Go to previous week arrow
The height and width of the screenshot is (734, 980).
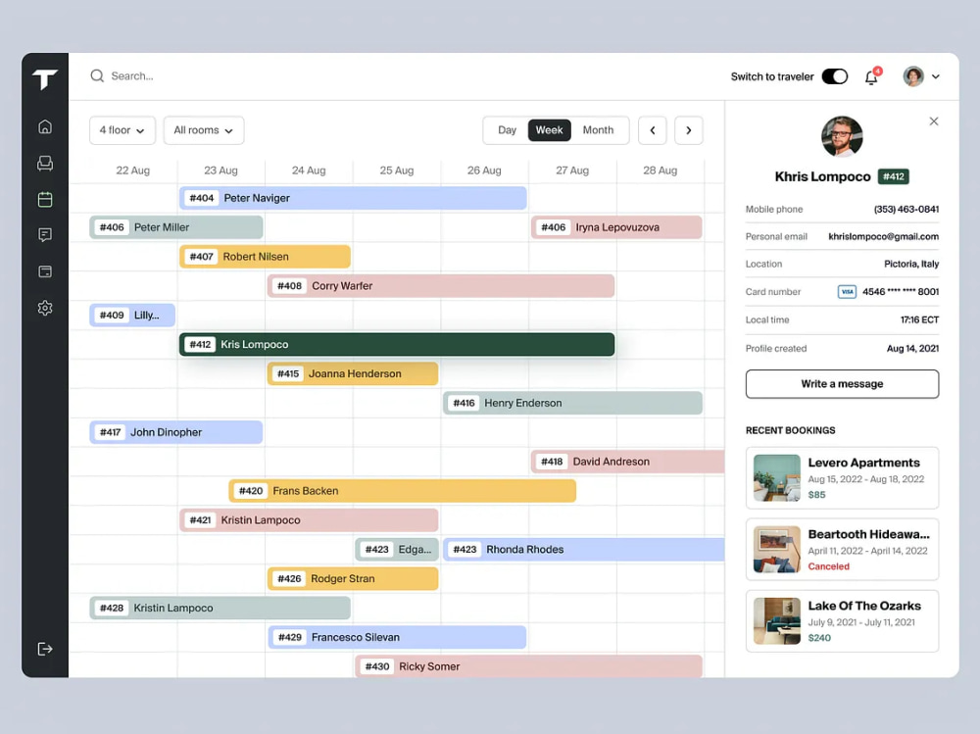coord(653,130)
